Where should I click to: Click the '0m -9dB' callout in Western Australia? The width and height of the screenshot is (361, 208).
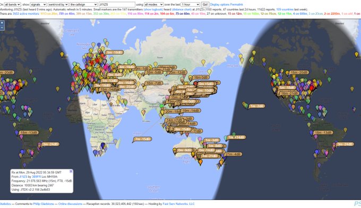(x=184, y=150)
